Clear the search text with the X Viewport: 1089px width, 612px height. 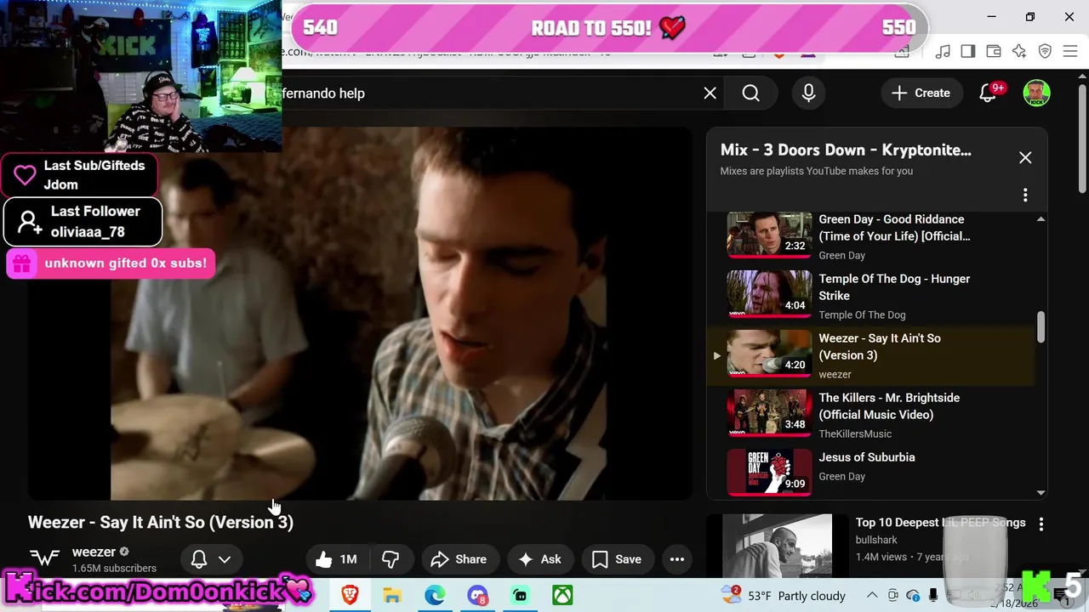pyautogui.click(x=710, y=93)
